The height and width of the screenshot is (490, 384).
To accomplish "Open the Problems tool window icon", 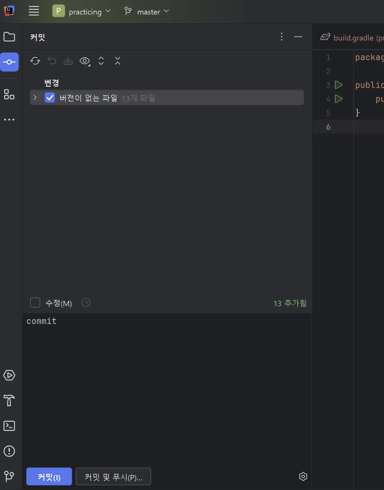I will (x=9, y=451).
